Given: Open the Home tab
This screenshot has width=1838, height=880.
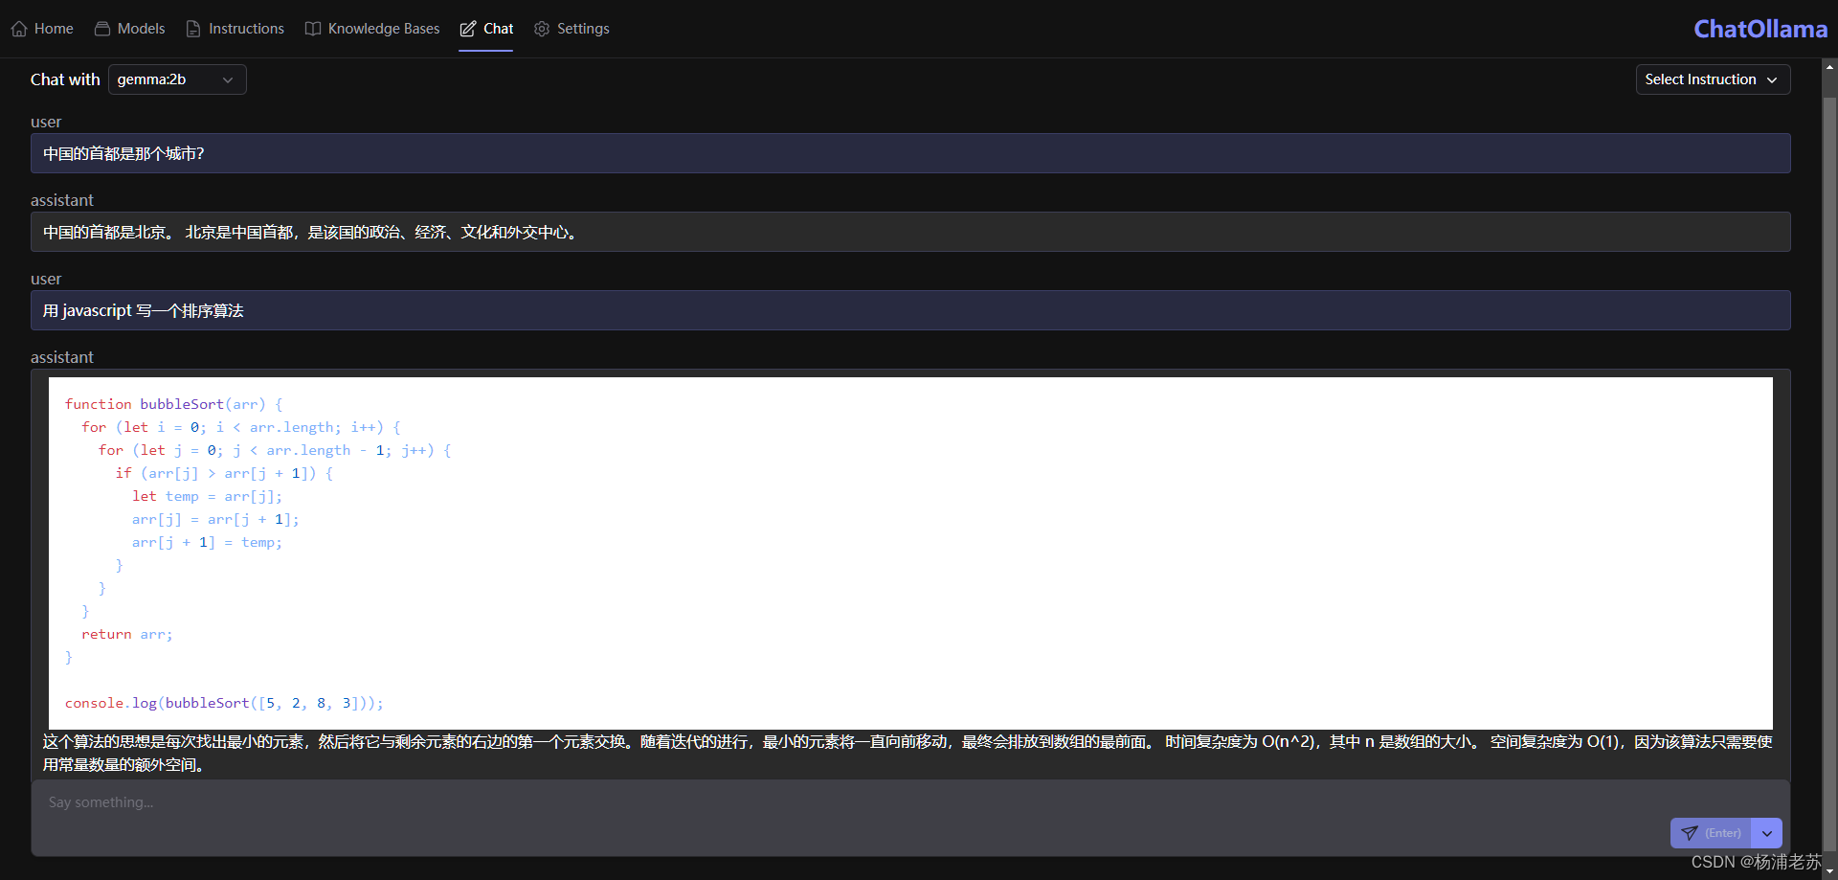Looking at the screenshot, I should (x=42, y=29).
